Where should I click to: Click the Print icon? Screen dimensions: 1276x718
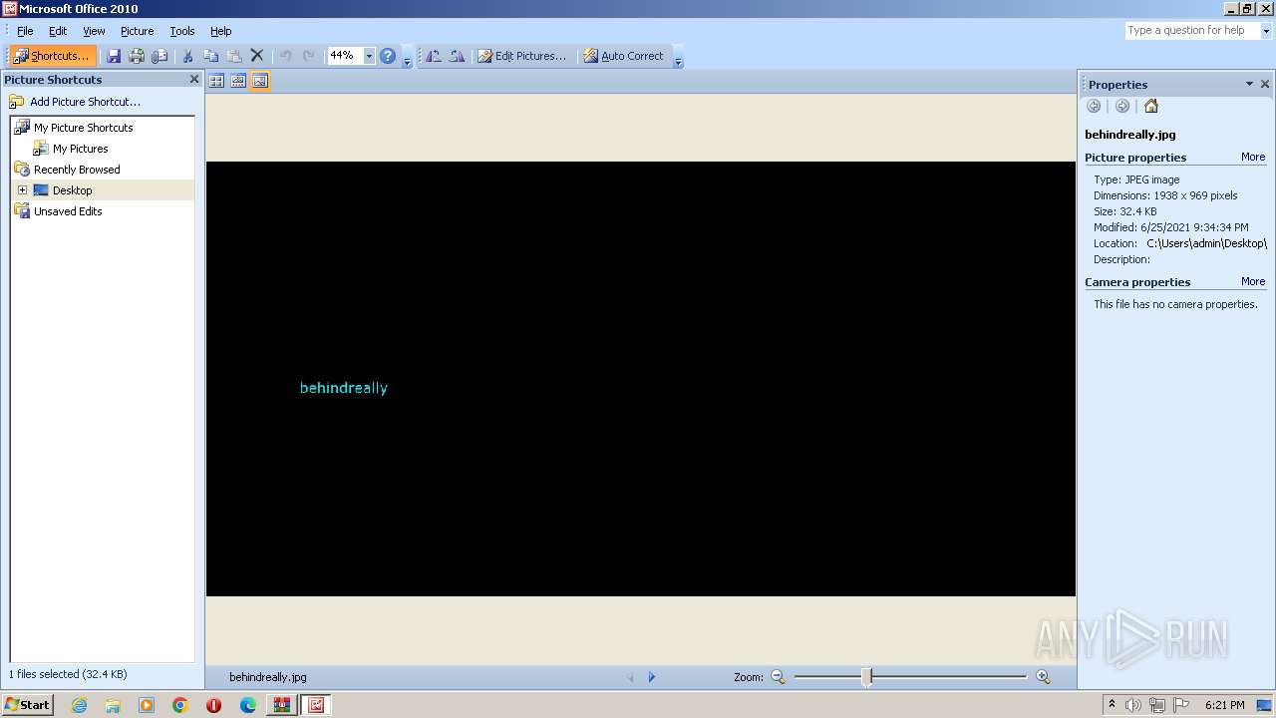[x=137, y=56]
